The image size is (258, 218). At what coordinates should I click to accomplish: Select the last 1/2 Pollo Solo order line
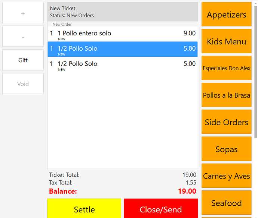[123, 64]
